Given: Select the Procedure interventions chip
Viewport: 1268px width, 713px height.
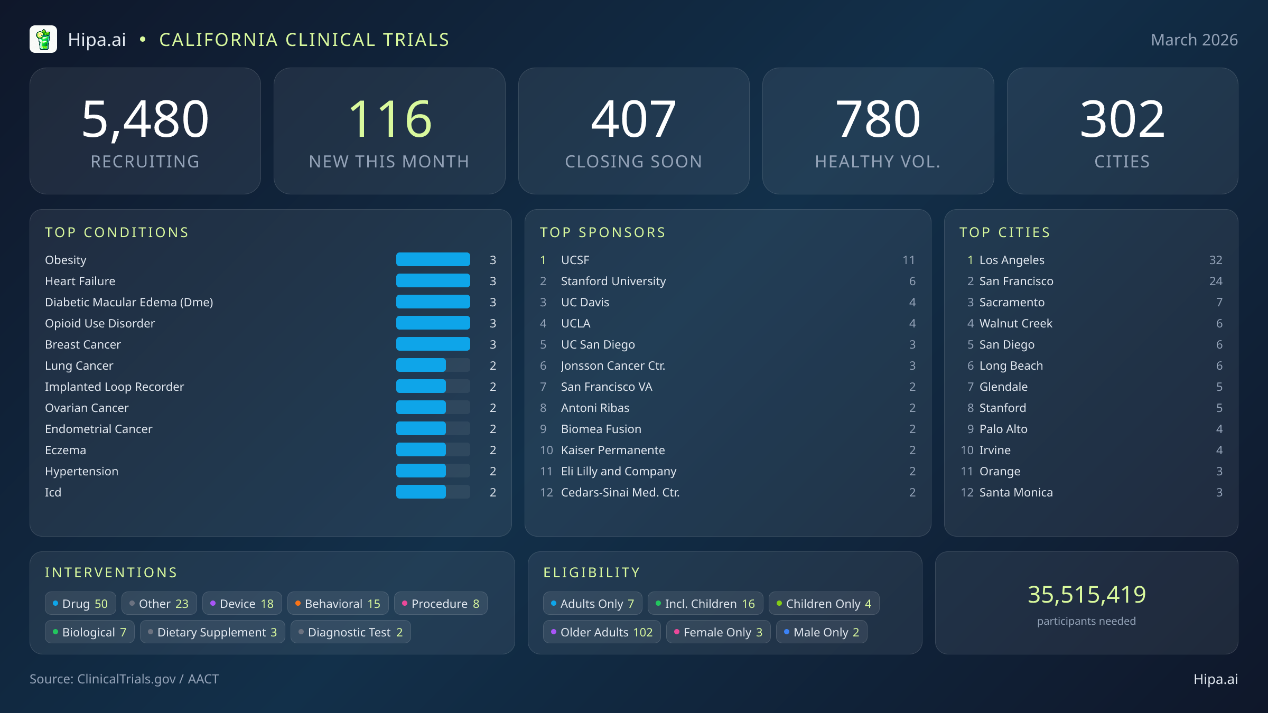Looking at the screenshot, I should click(x=441, y=603).
